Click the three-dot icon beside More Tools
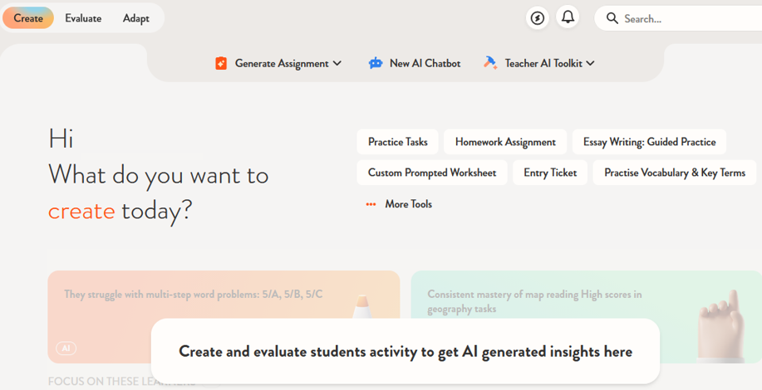This screenshot has width=762, height=390. pyautogui.click(x=371, y=204)
